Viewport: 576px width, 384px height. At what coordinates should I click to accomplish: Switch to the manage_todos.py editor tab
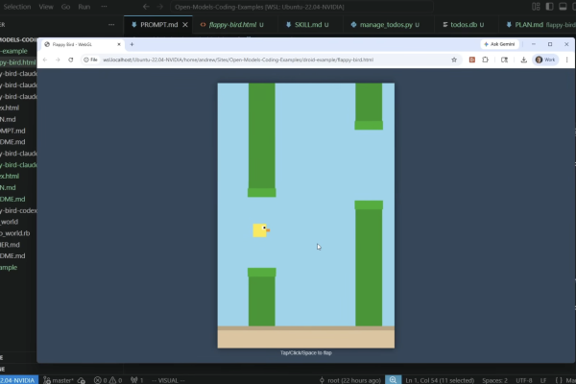tap(385, 25)
